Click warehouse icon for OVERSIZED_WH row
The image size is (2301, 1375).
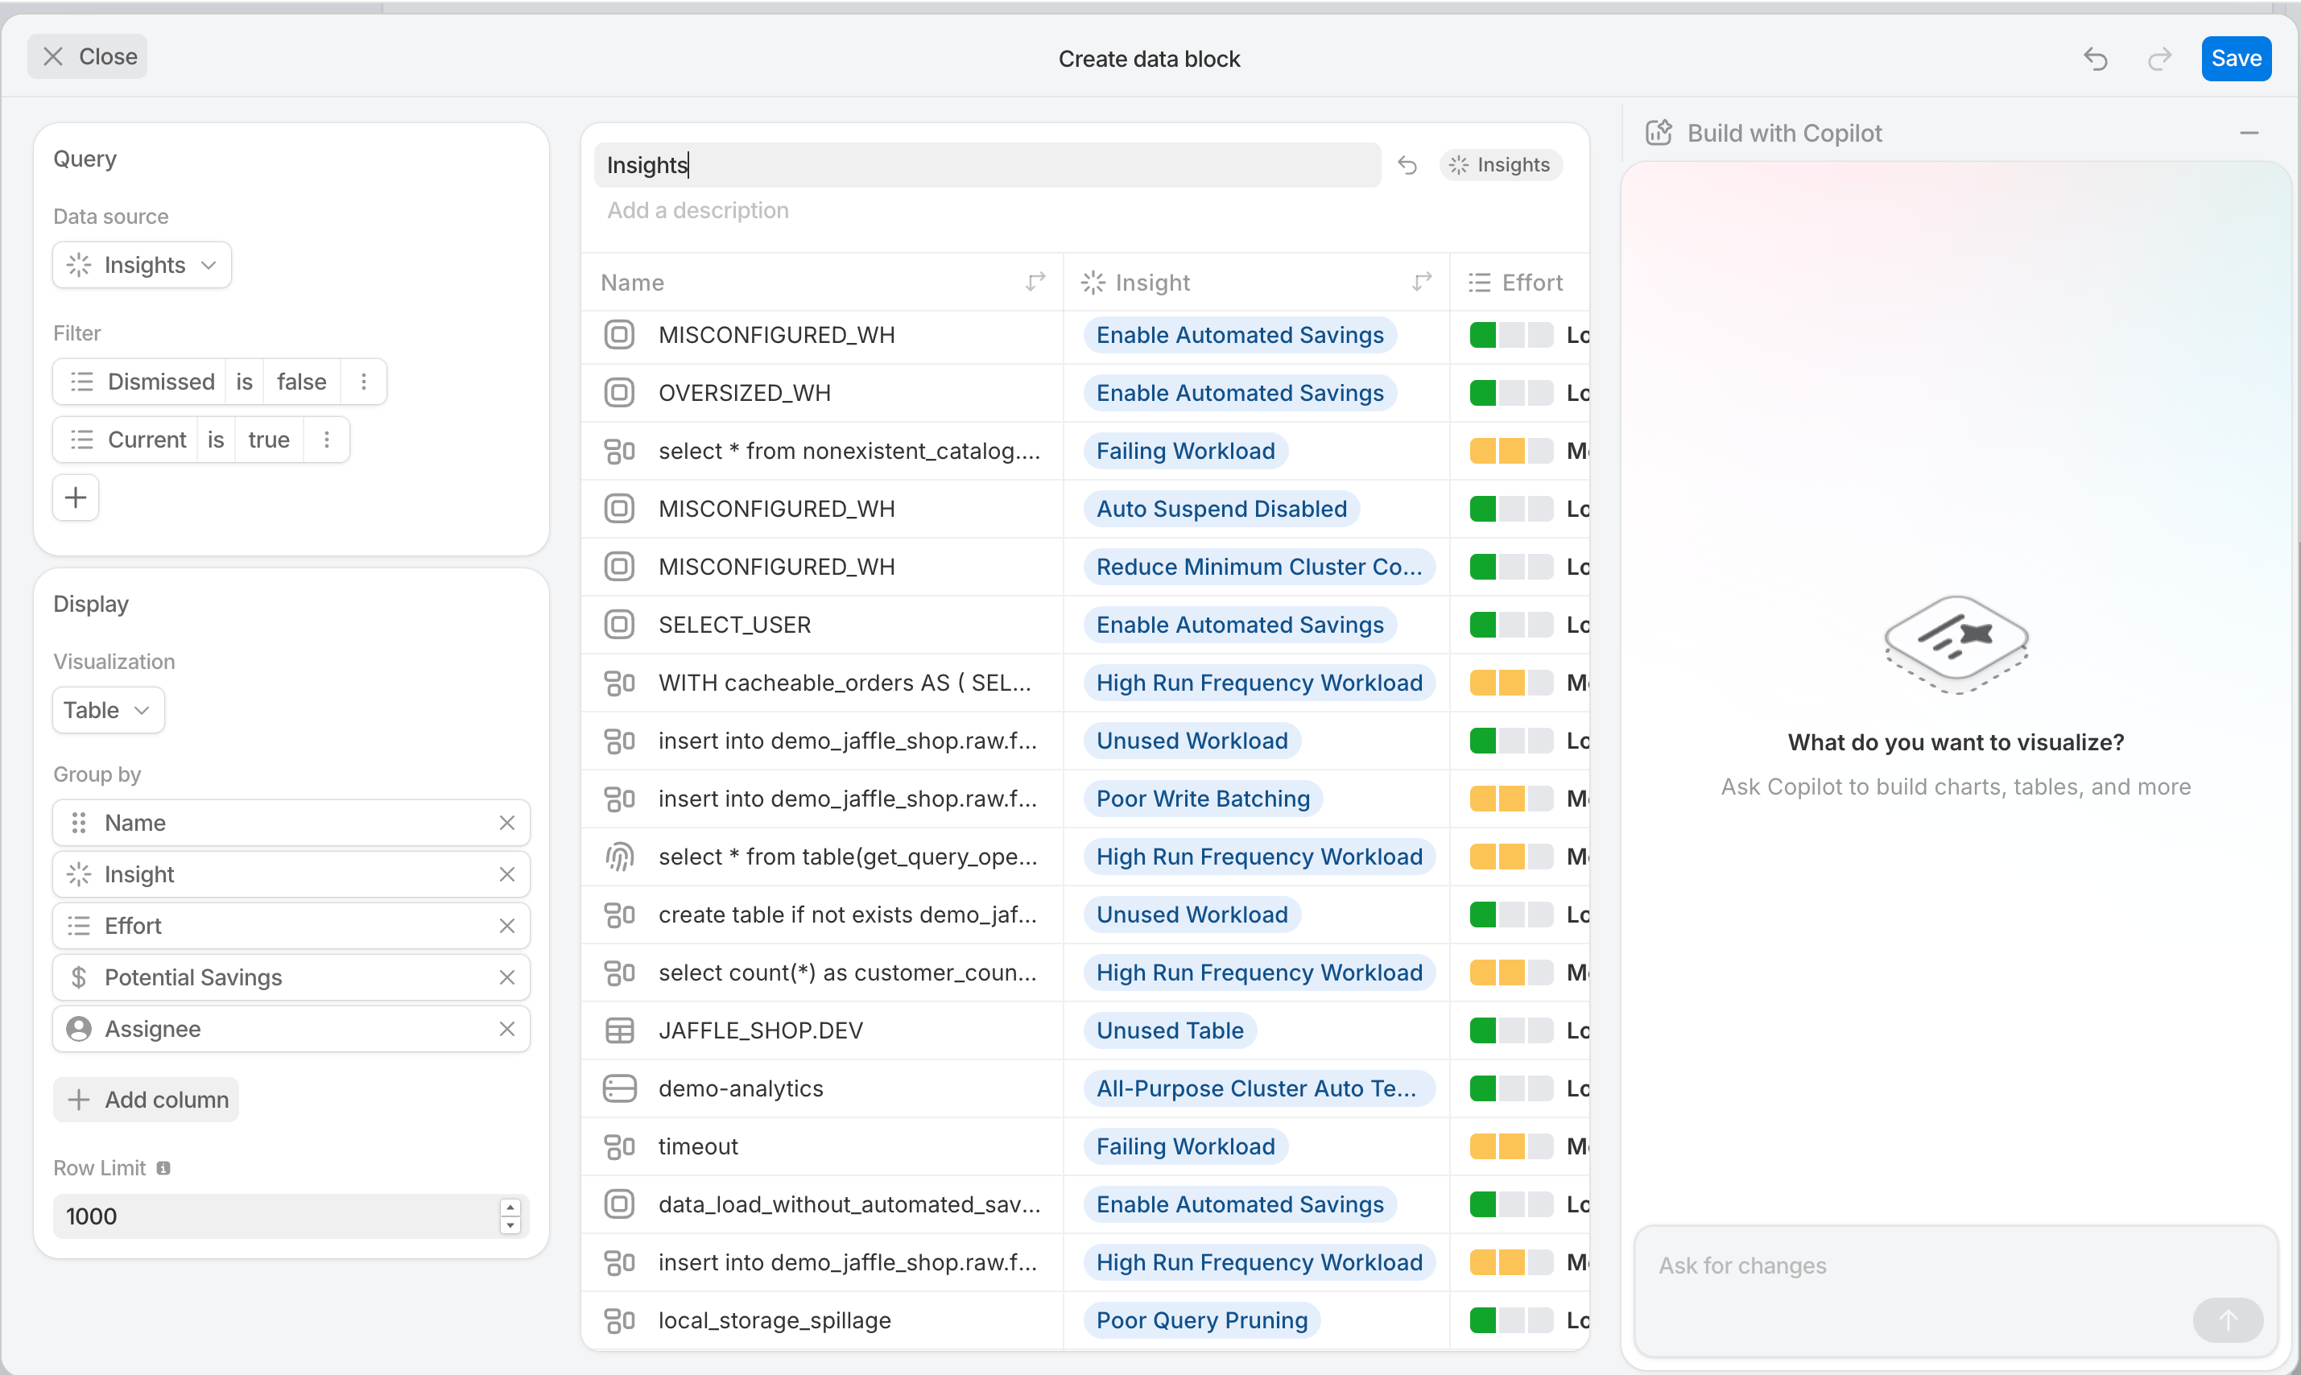(x=620, y=393)
